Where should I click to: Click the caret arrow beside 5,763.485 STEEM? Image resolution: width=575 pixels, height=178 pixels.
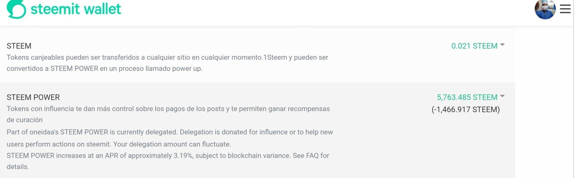point(502,96)
